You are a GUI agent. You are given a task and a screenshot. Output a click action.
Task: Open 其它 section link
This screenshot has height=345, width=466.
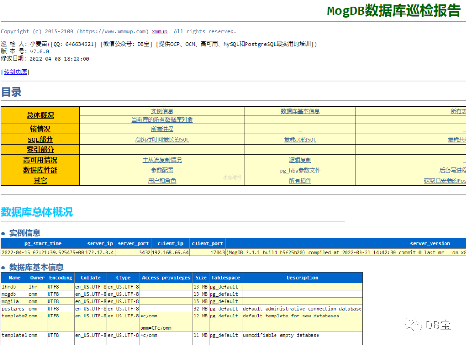tap(40, 180)
